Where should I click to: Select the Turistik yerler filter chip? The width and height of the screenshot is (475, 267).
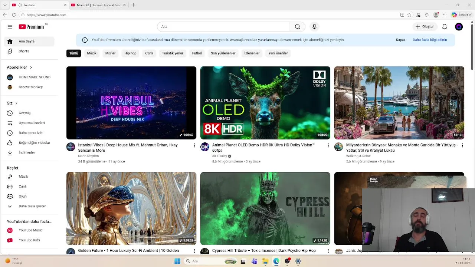(x=173, y=53)
